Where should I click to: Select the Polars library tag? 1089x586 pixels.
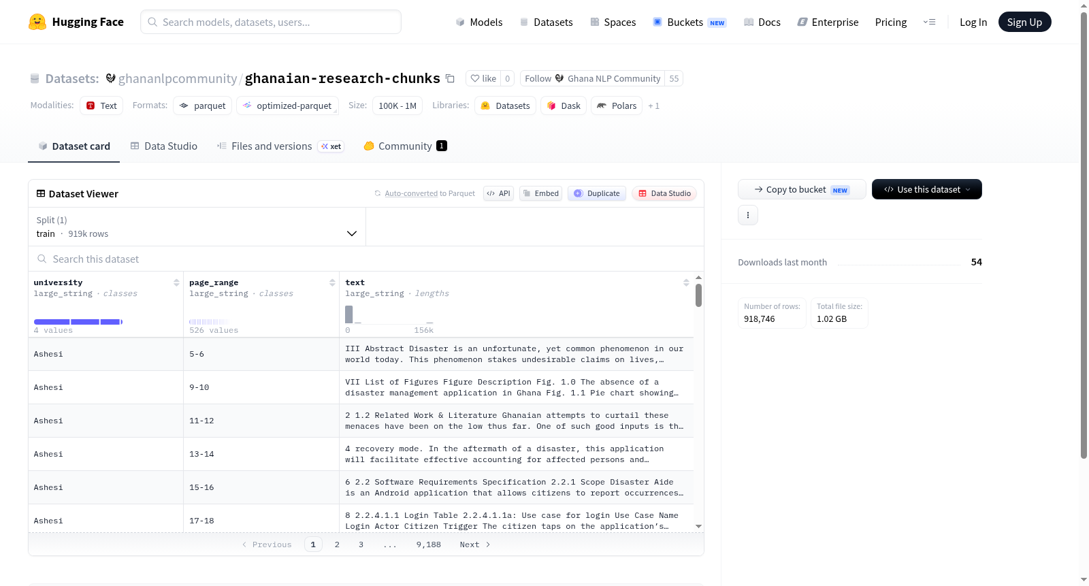coord(617,105)
